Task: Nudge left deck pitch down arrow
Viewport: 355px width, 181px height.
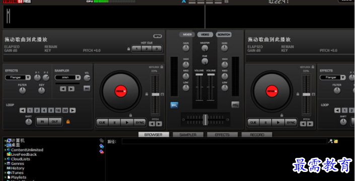Action: (152, 124)
